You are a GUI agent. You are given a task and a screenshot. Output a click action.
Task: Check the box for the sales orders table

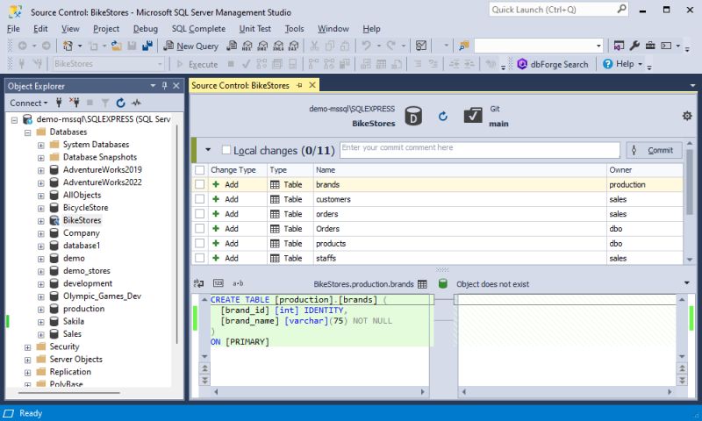200,214
